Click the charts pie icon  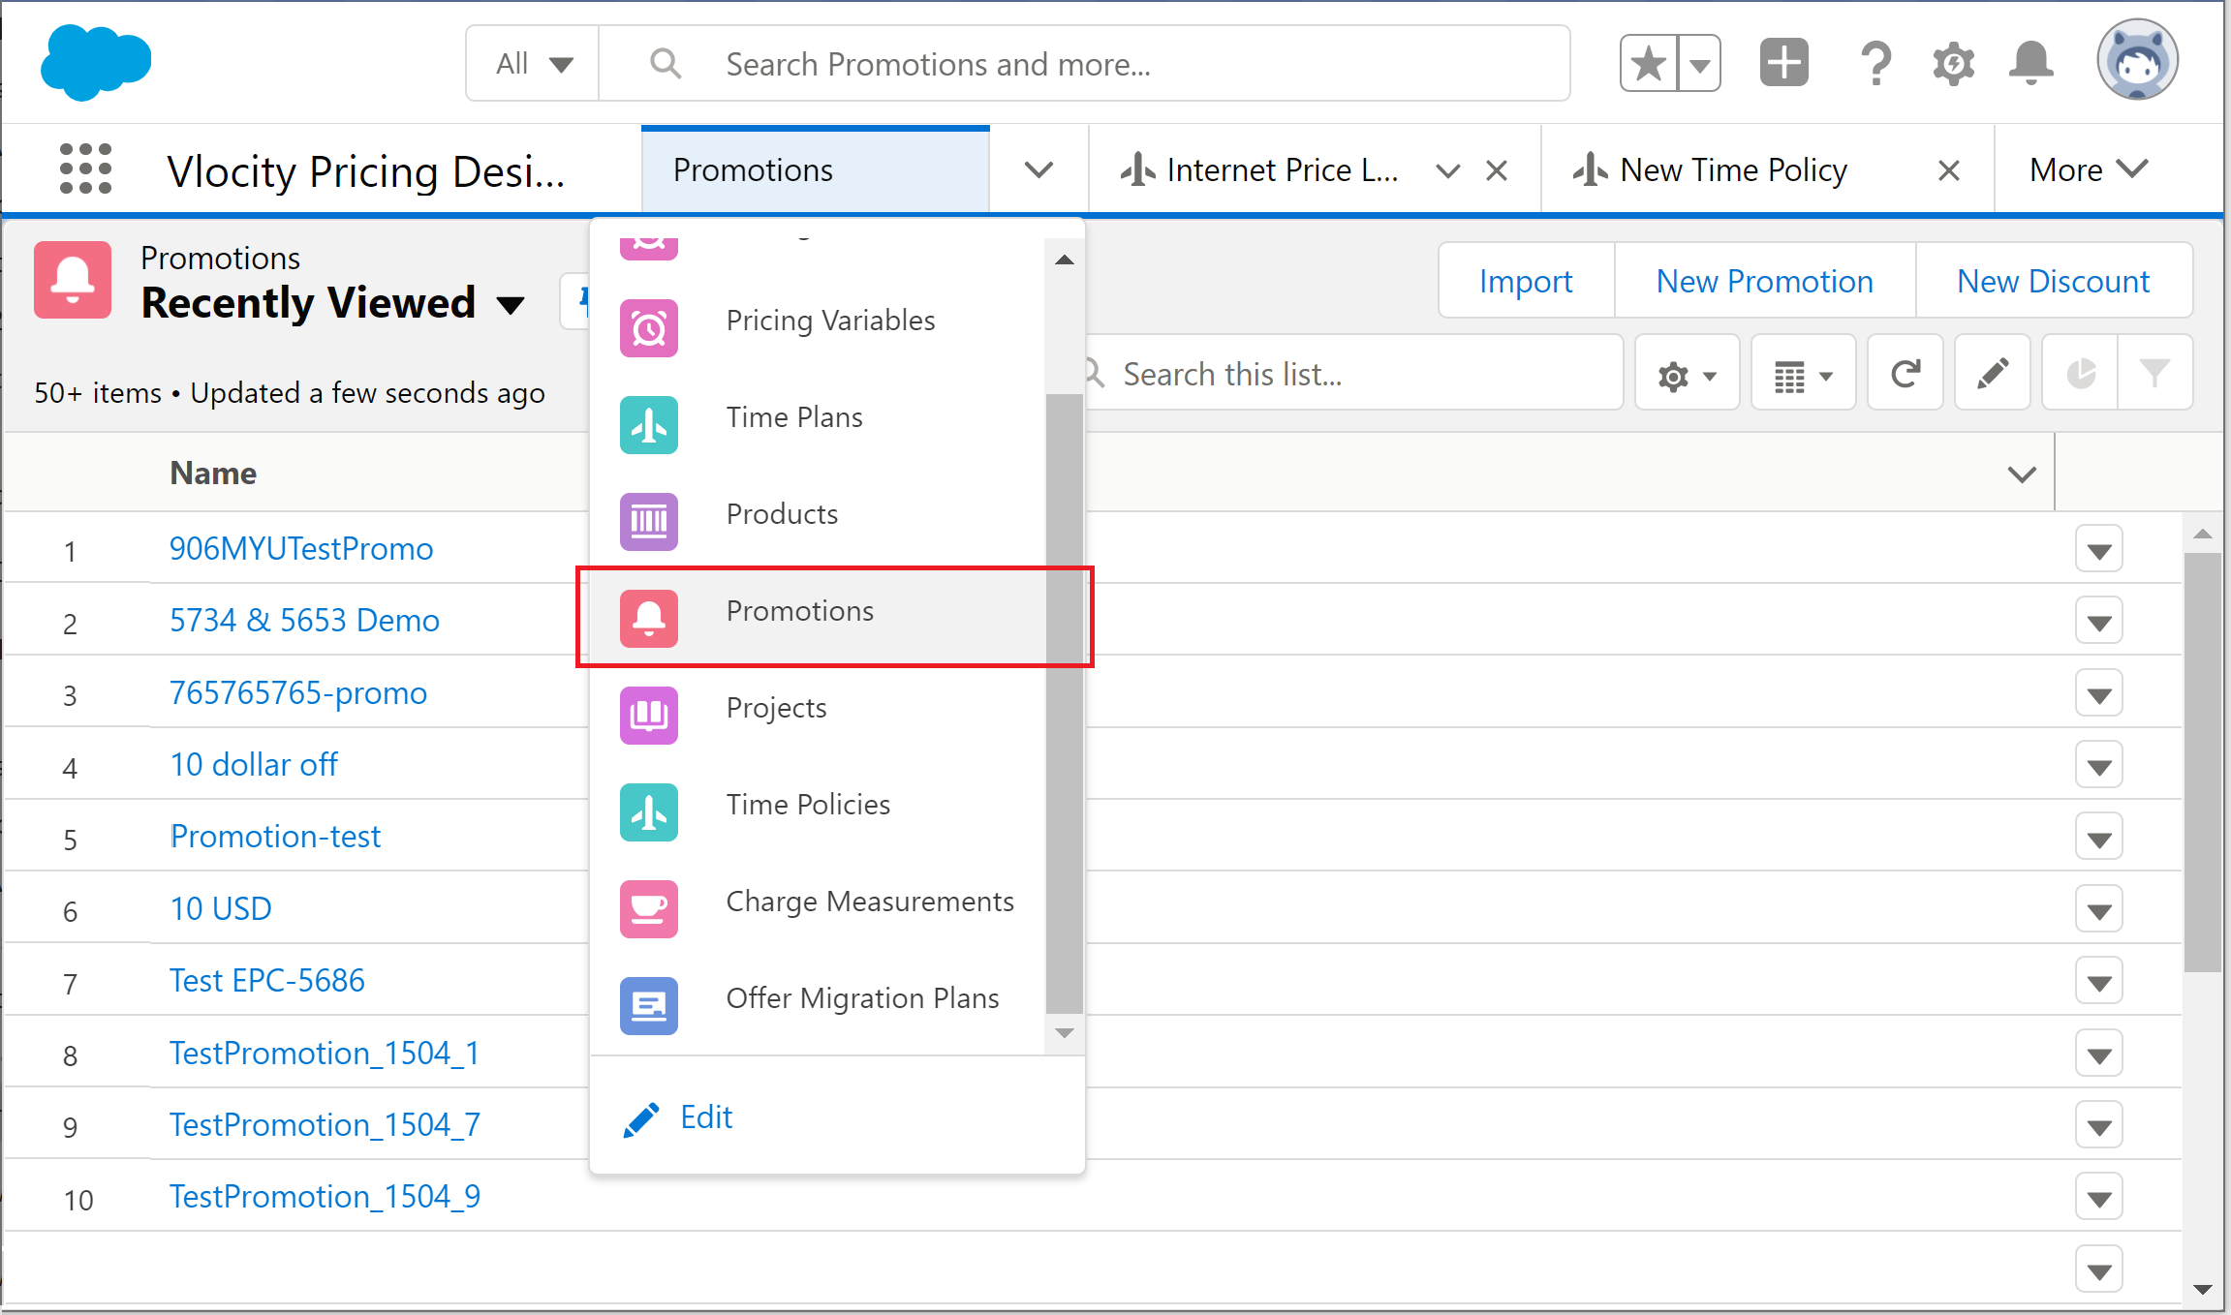pos(2080,374)
